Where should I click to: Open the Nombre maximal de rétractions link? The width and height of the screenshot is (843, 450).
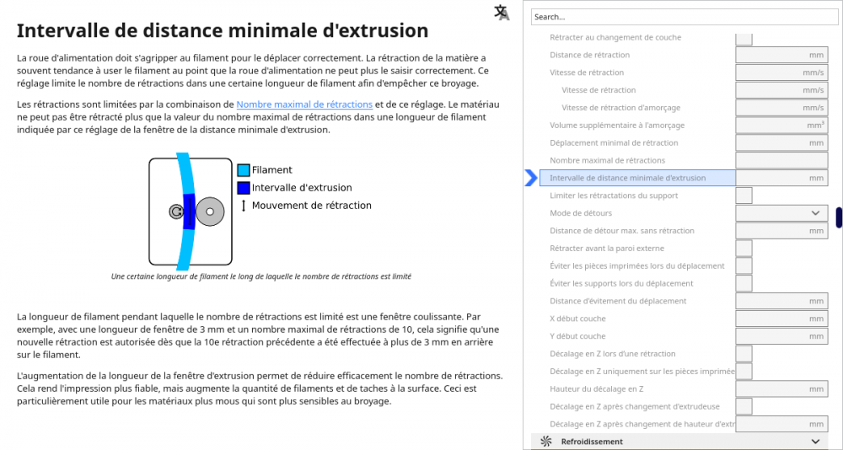[x=304, y=104]
